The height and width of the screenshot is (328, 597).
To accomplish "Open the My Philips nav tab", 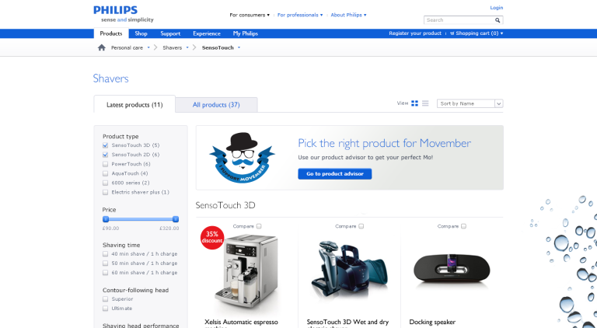I will point(246,33).
